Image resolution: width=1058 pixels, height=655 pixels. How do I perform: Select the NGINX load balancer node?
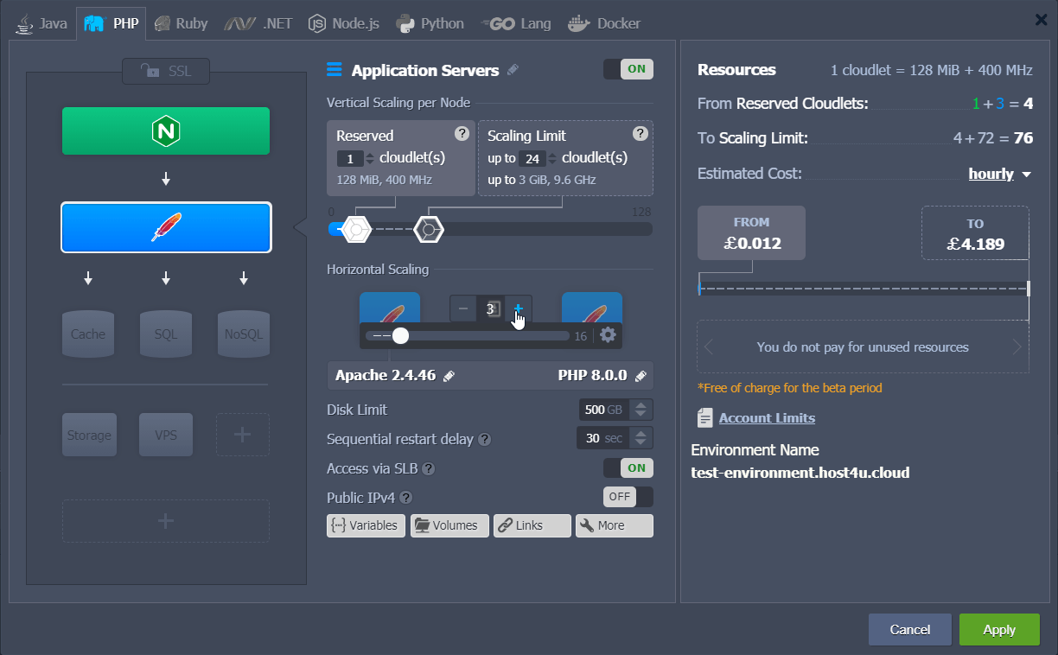pyautogui.click(x=165, y=130)
